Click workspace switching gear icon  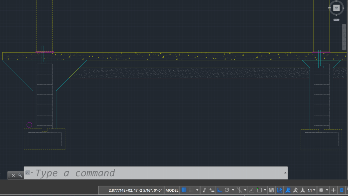tap(321, 190)
